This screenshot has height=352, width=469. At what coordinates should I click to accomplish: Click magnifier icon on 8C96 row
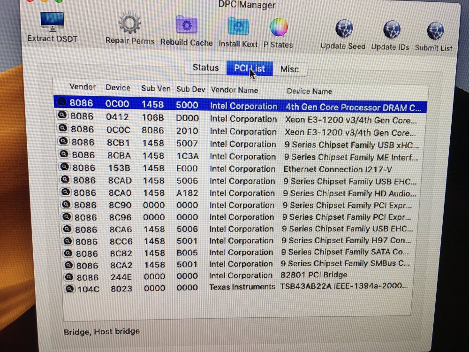point(67,216)
